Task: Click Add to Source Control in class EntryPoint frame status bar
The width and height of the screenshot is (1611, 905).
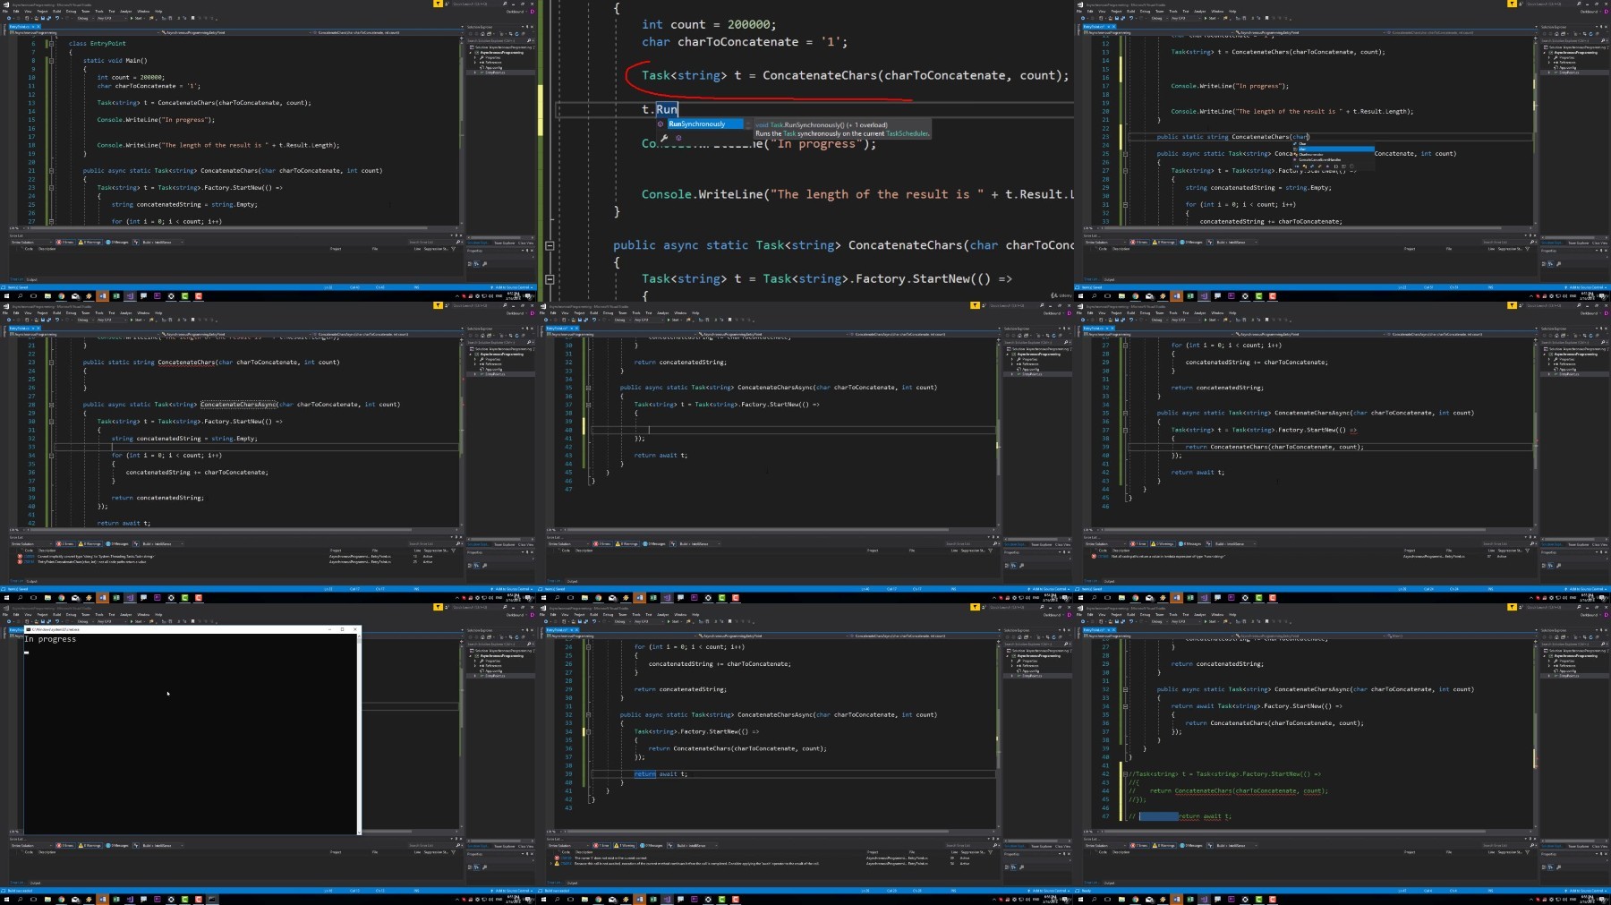Action: tap(513, 287)
